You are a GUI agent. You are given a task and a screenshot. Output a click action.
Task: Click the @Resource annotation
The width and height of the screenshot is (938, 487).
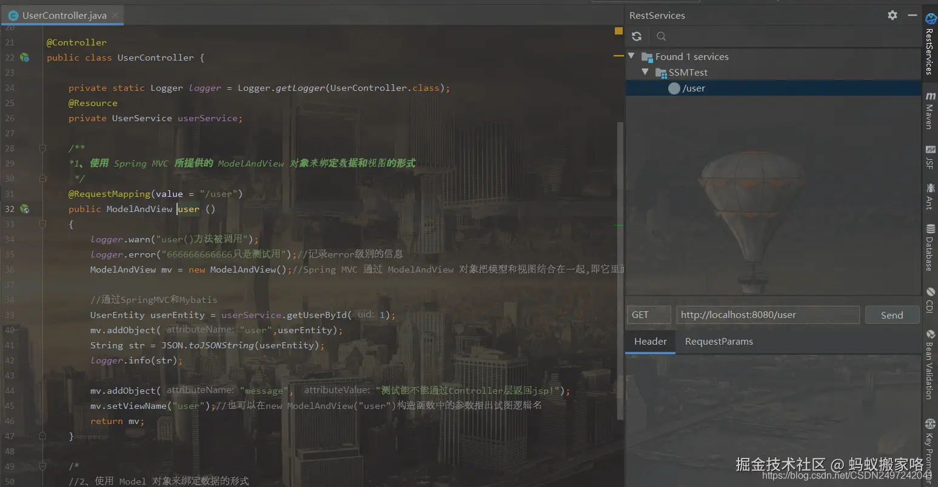click(x=93, y=103)
